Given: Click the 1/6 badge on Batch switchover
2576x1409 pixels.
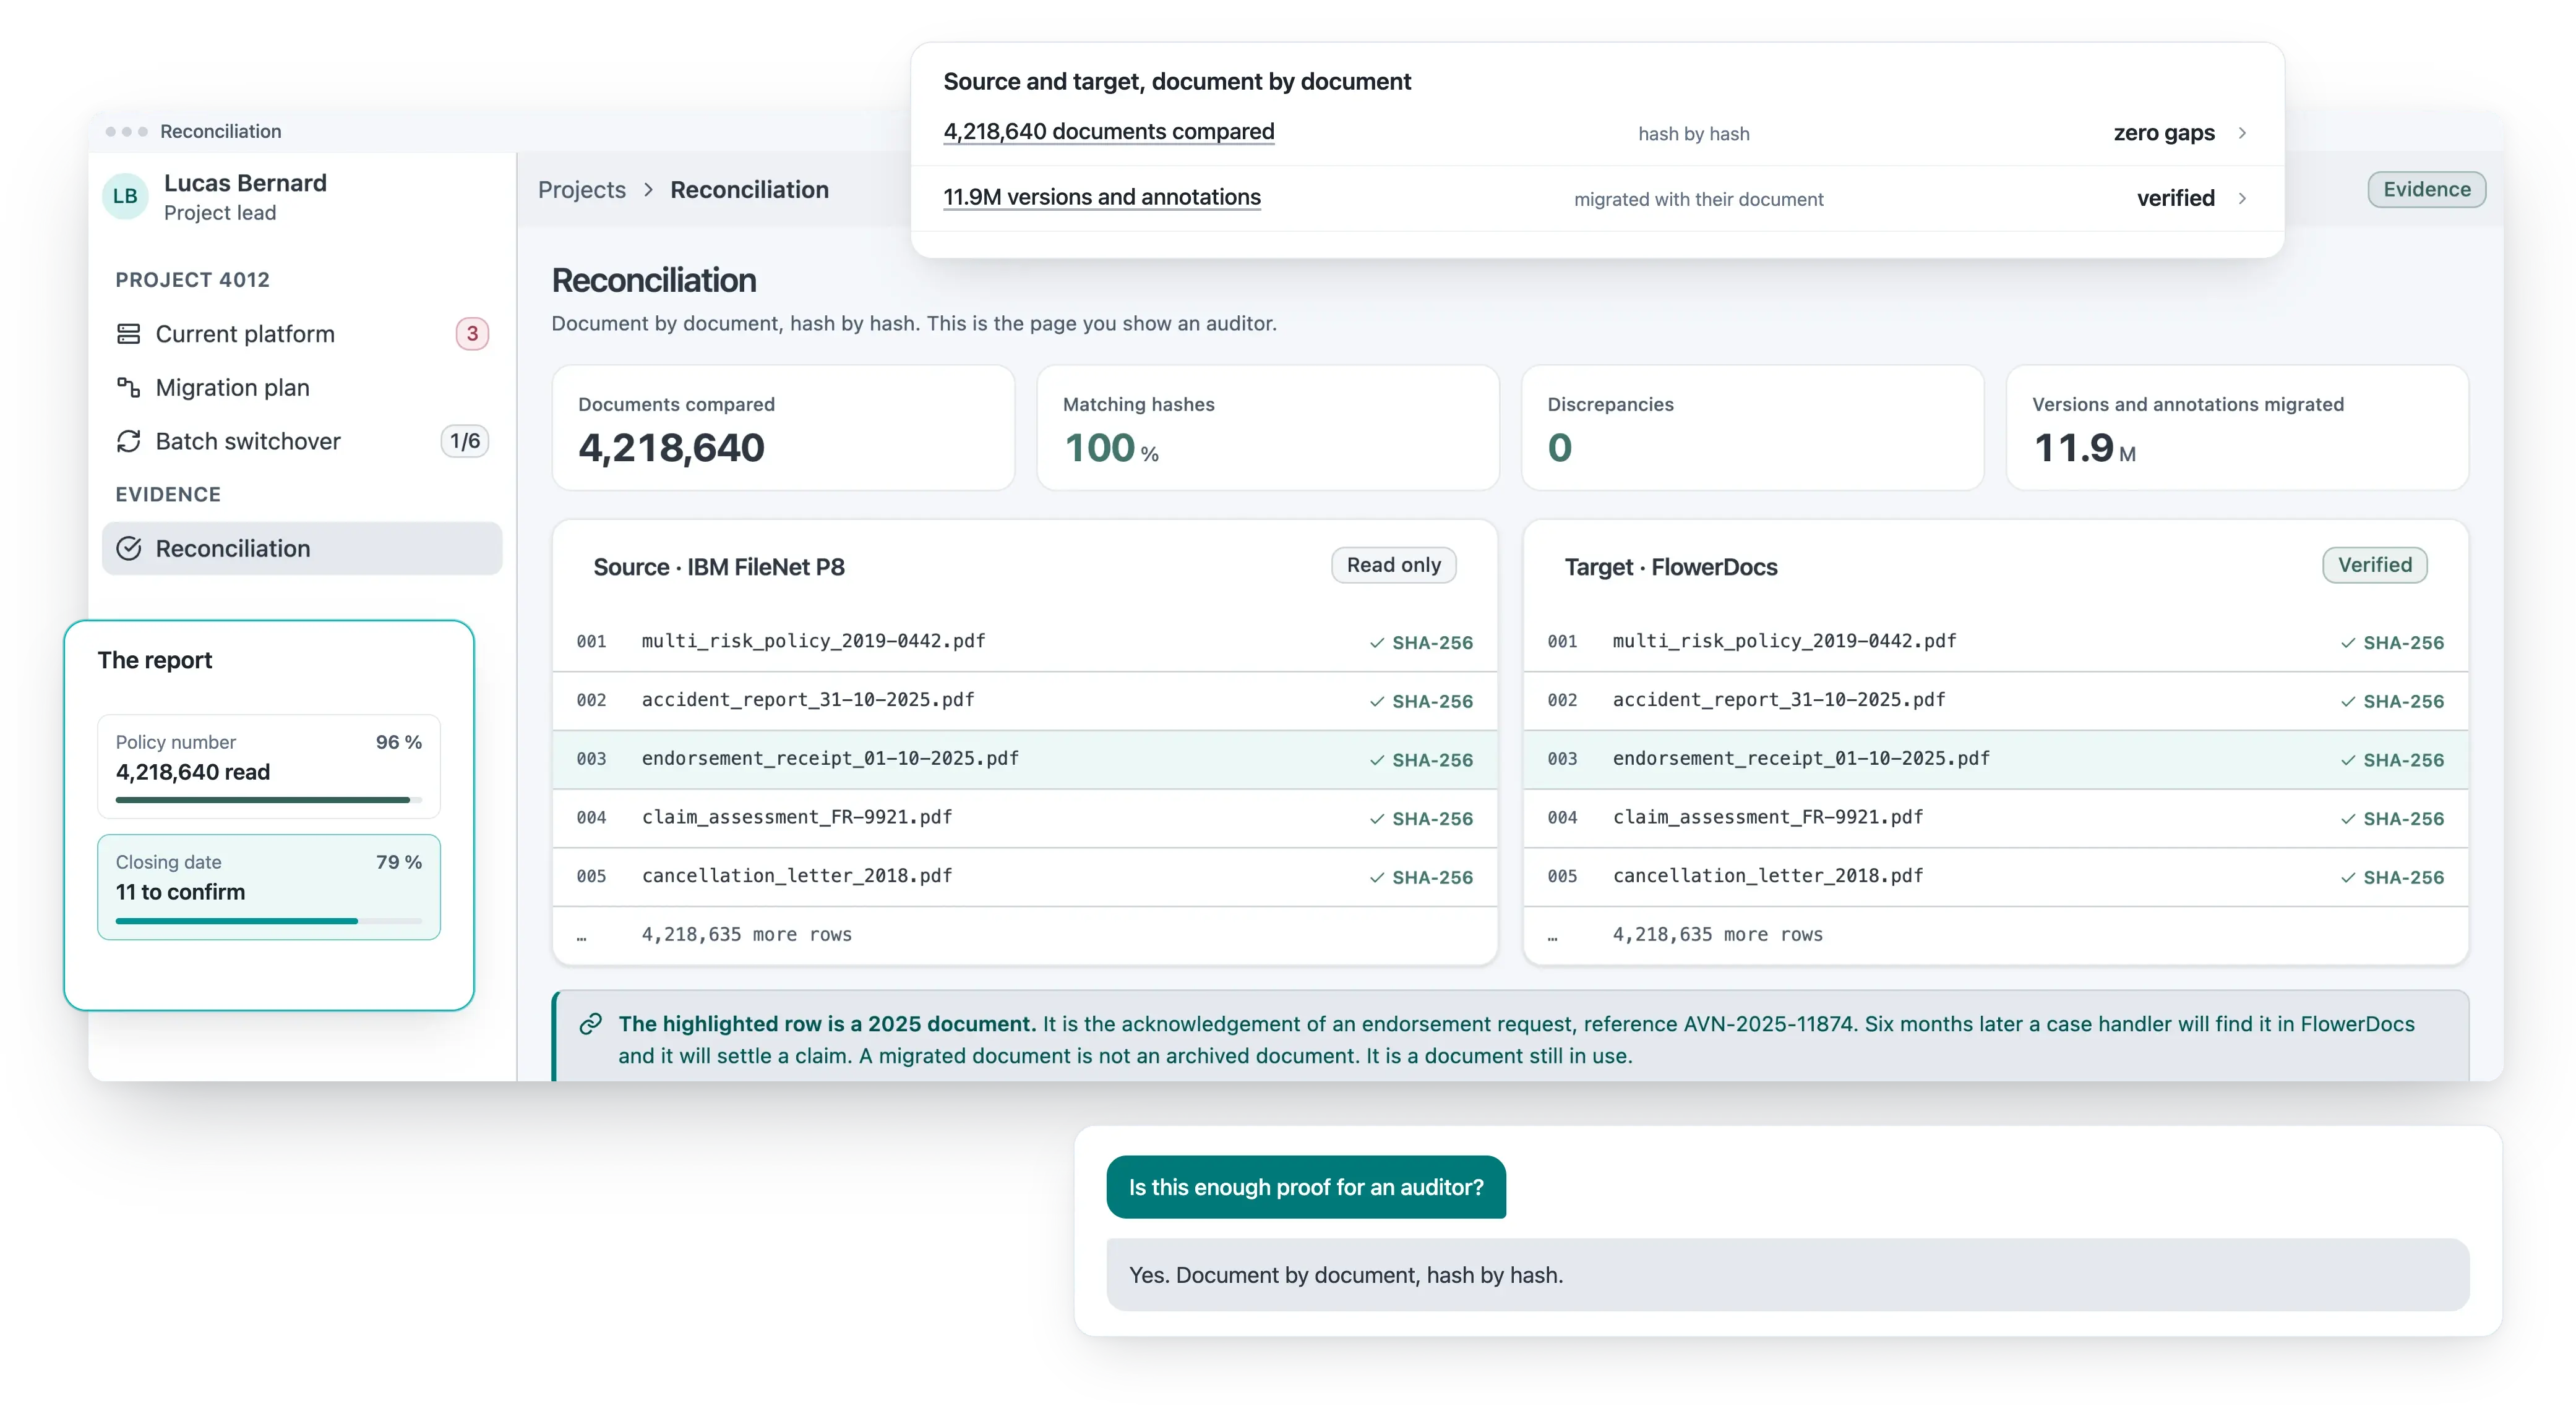Looking at the screenshot, I should click(464, 441).
